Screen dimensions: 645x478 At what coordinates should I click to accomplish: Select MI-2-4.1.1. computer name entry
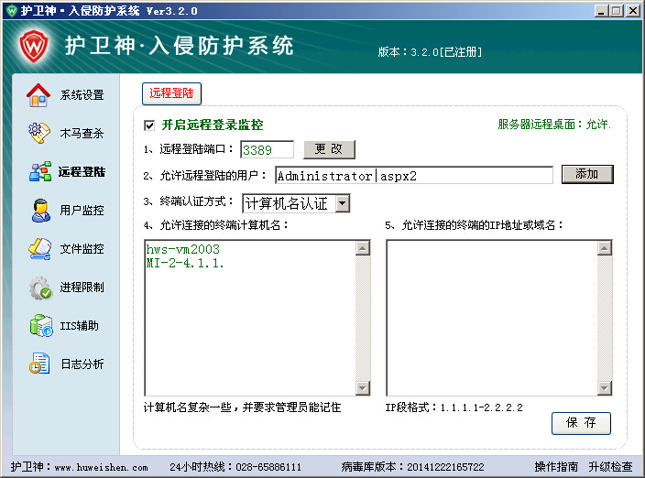185,263
